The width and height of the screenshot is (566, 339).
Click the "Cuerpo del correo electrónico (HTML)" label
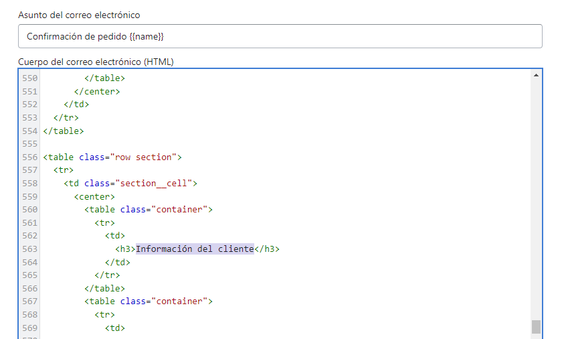(x=96, y=62)
